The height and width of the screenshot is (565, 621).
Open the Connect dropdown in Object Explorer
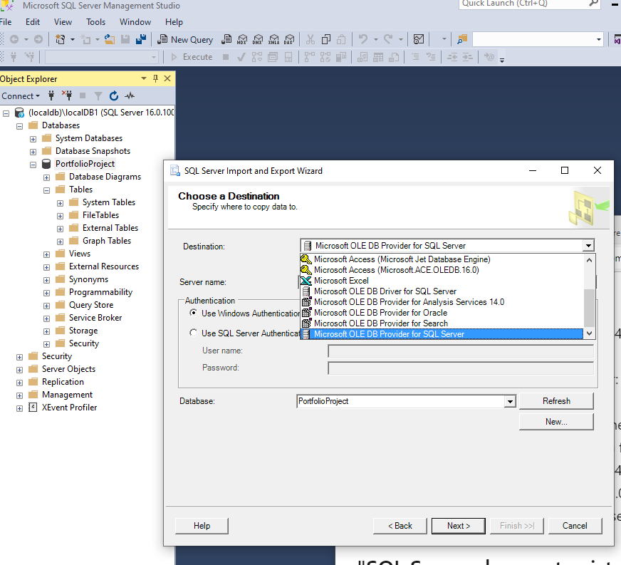coord(21,96)
